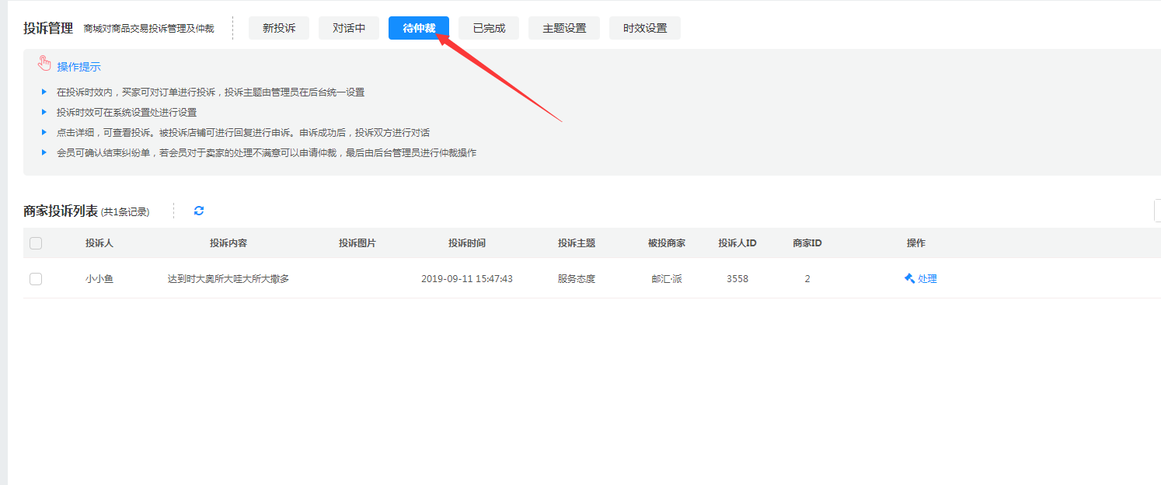Open the 主题设置 tab
The image size is (1161, 485).
point(564,28)
